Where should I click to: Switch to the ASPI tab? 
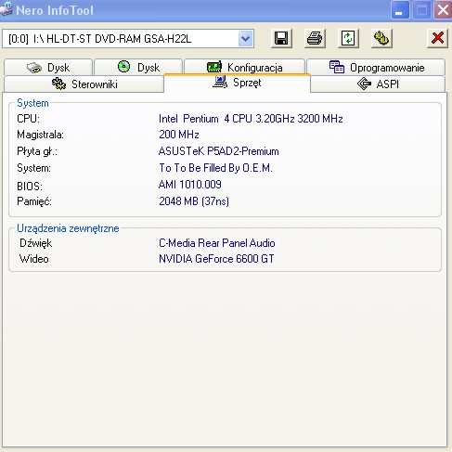tap(378, 84)
